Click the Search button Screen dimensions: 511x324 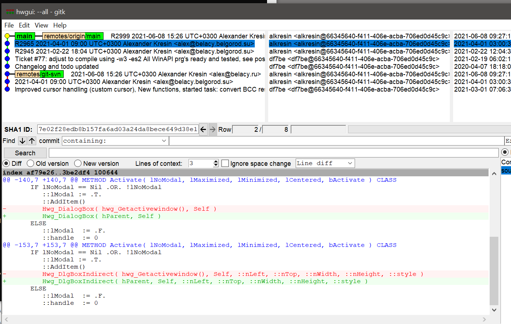pos(25,153)
